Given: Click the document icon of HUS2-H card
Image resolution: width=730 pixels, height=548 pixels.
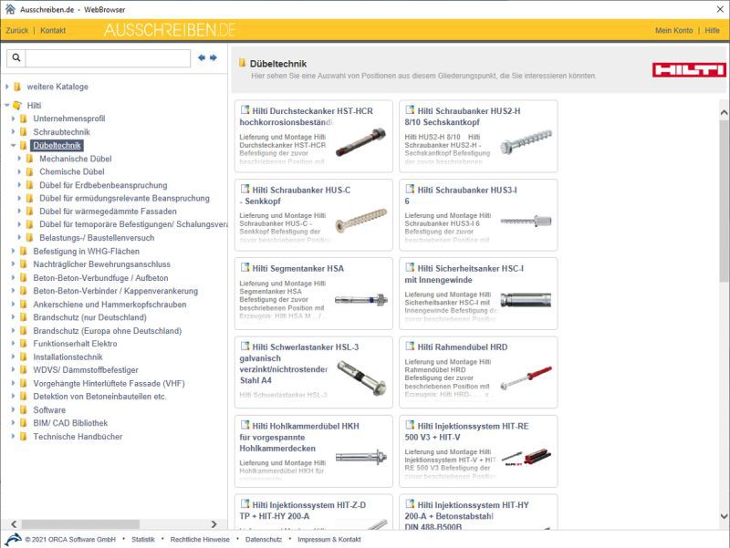Looking at the screenshot, I should pos(410,110).
